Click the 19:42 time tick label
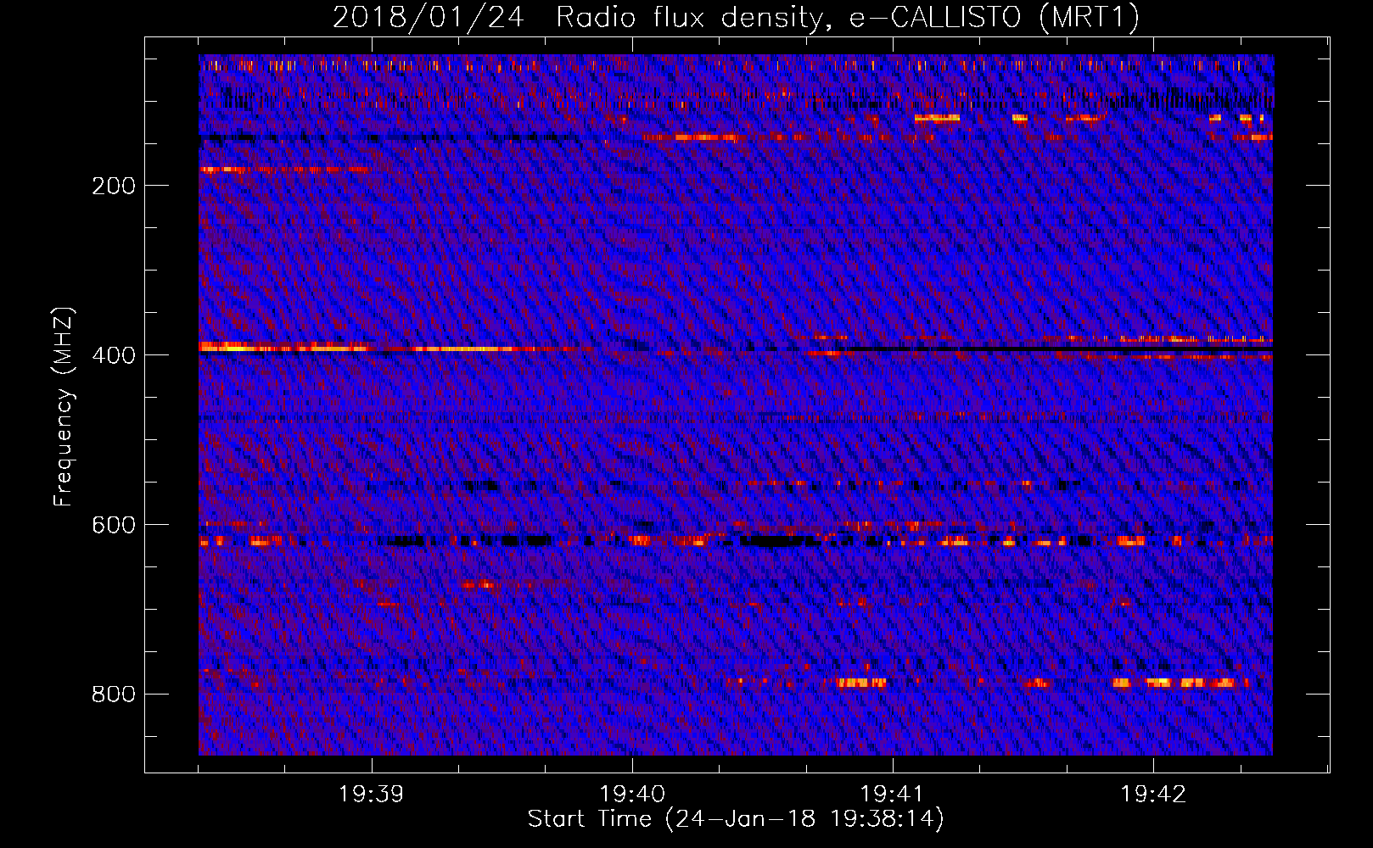 (1153, 794)
